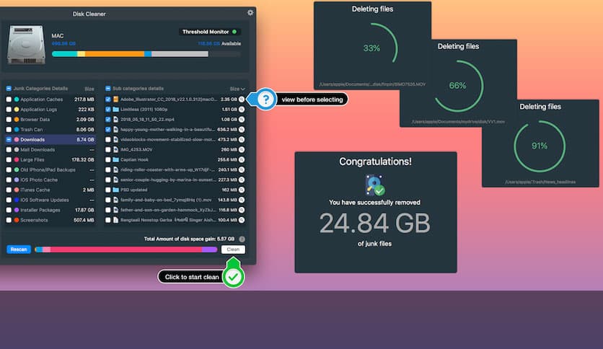603x349 pixels.
Task: Click the disk-with-checkmark icon in Congratulations panel
Action: (374, 185)
